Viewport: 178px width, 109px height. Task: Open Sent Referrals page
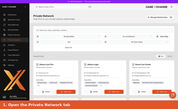(x=15, y=25)
